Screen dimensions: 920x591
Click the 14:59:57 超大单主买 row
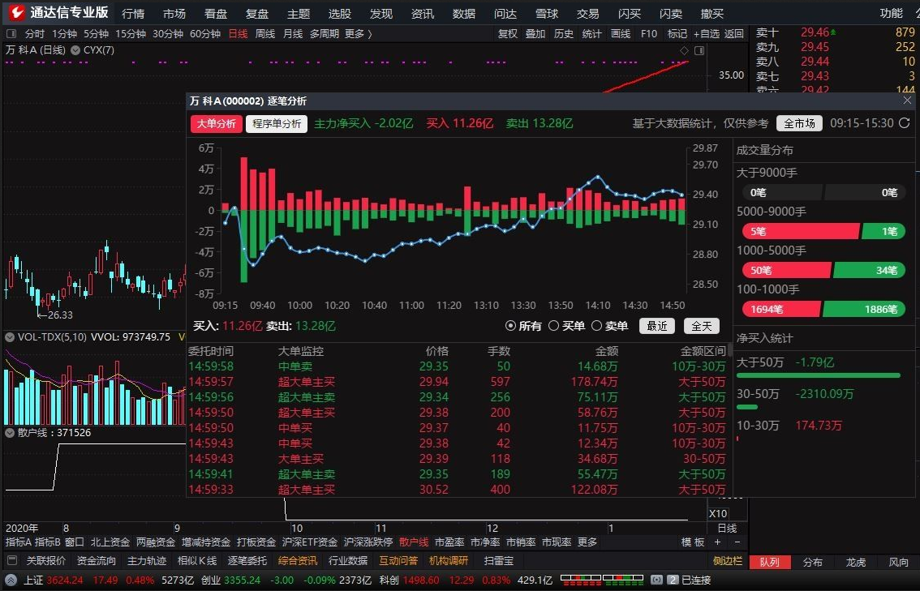458,382
